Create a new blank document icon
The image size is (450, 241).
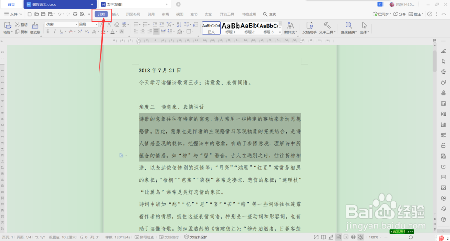pyautogui.click(x=30, y=14)
